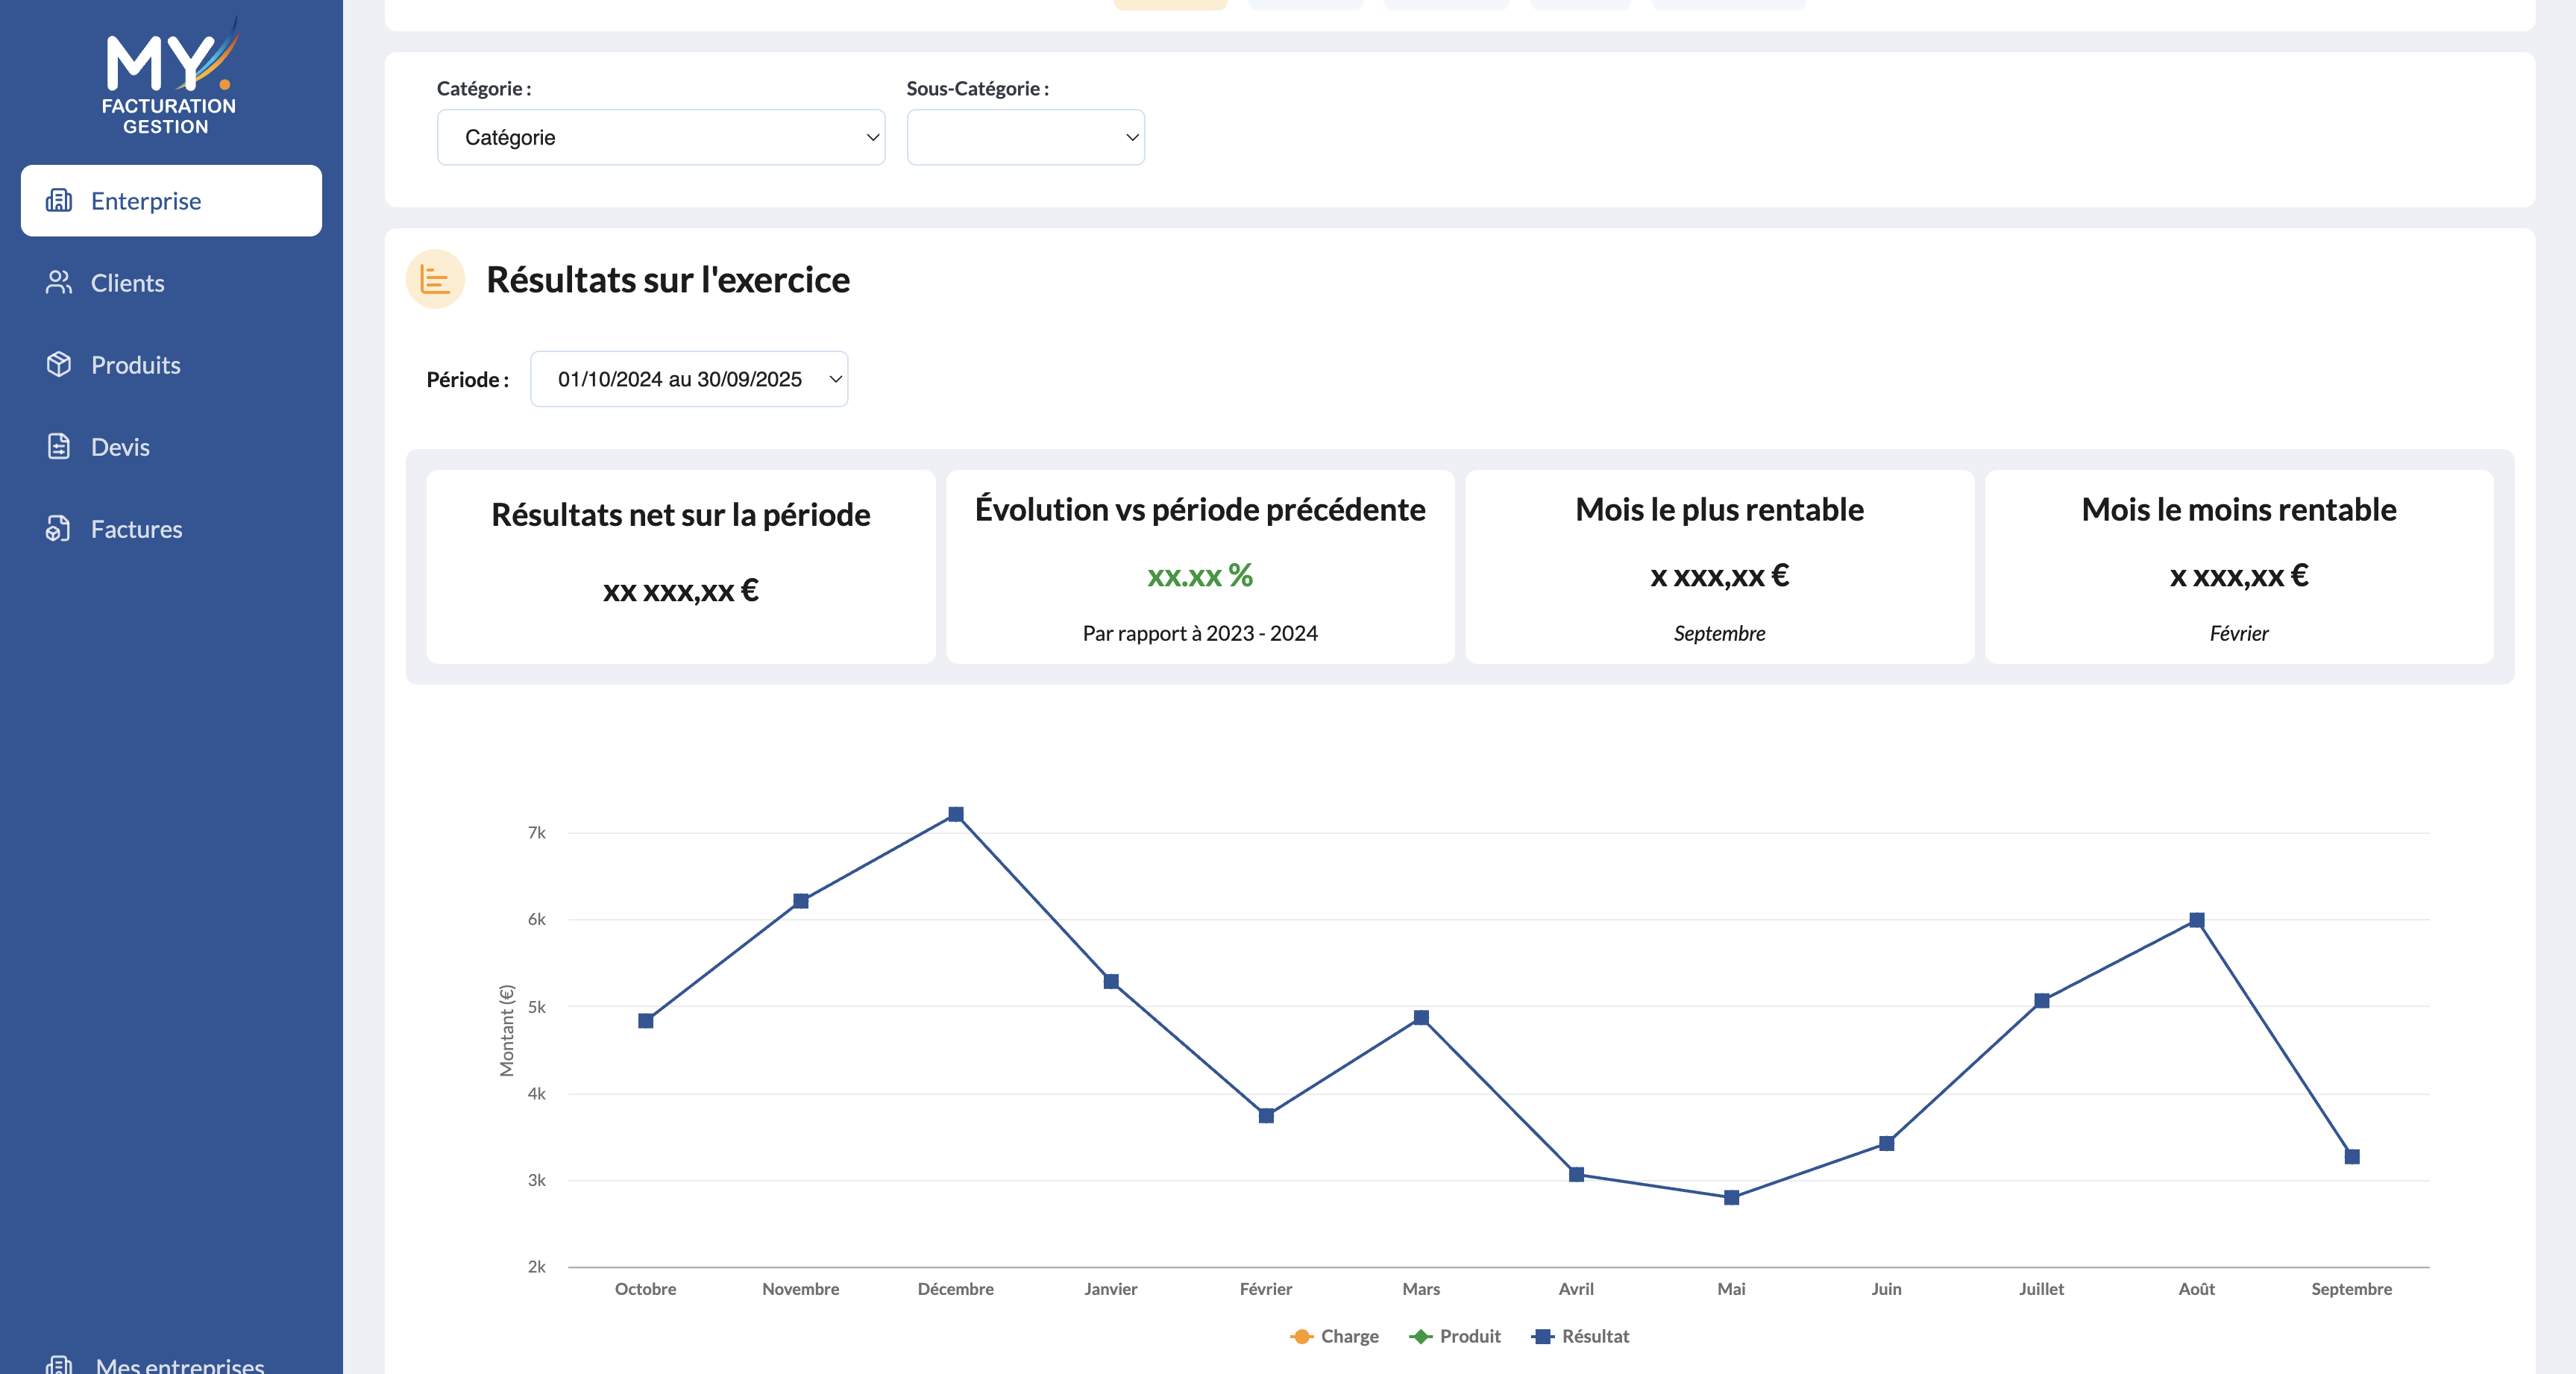The width and height of the screenshot is (2576, 1374).
Task: Switch to the Enterprise section
Action: point(145,200)
